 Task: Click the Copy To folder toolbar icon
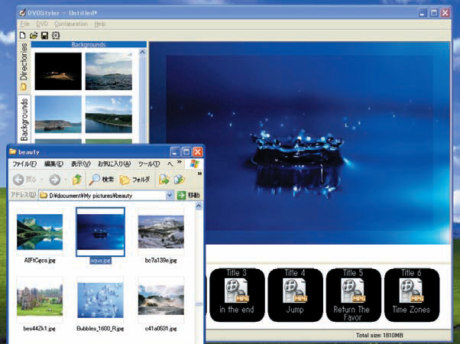click(x=180, y=180)
